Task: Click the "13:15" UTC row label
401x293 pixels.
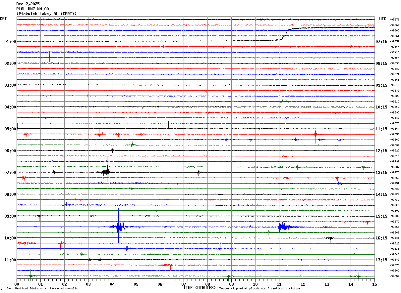Action: click(381, 173)
